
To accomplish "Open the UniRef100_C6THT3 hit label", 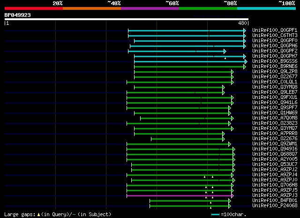I will click(x=275, y=36).
